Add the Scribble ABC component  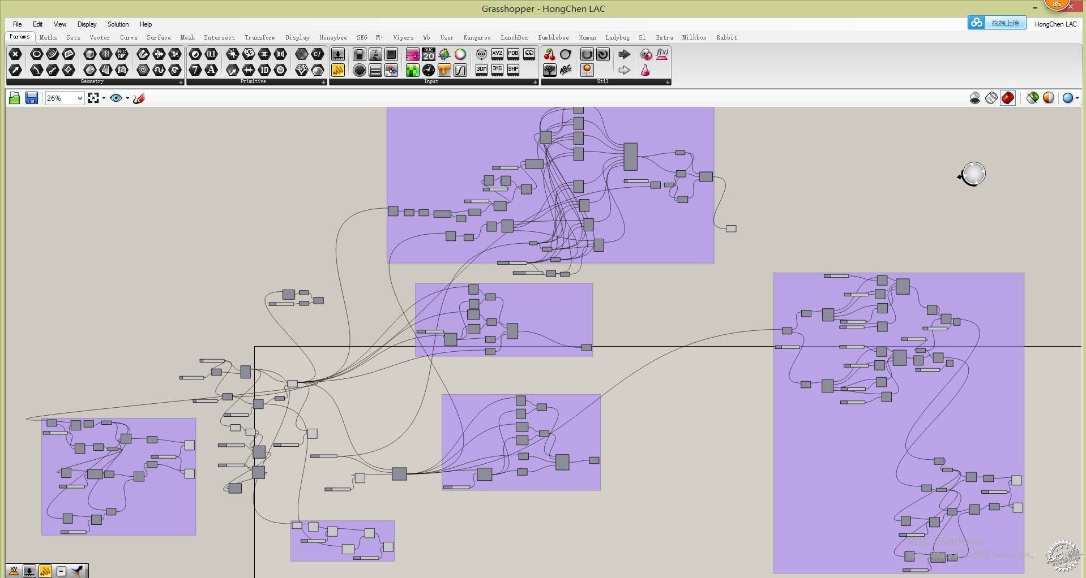565,70
